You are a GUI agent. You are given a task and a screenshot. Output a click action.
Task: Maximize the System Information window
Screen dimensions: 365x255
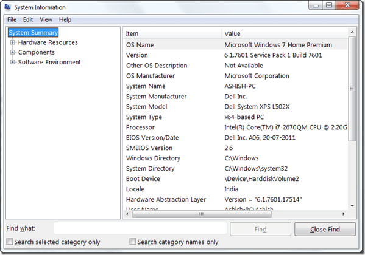point(328,5)
